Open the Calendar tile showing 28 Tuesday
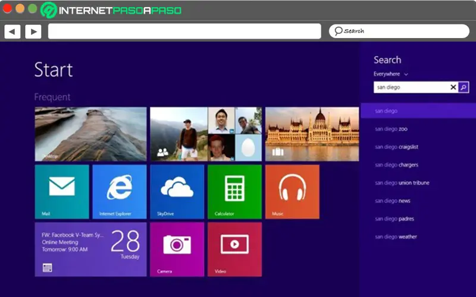This screenshot has height=297, width=476. point(91,249)
